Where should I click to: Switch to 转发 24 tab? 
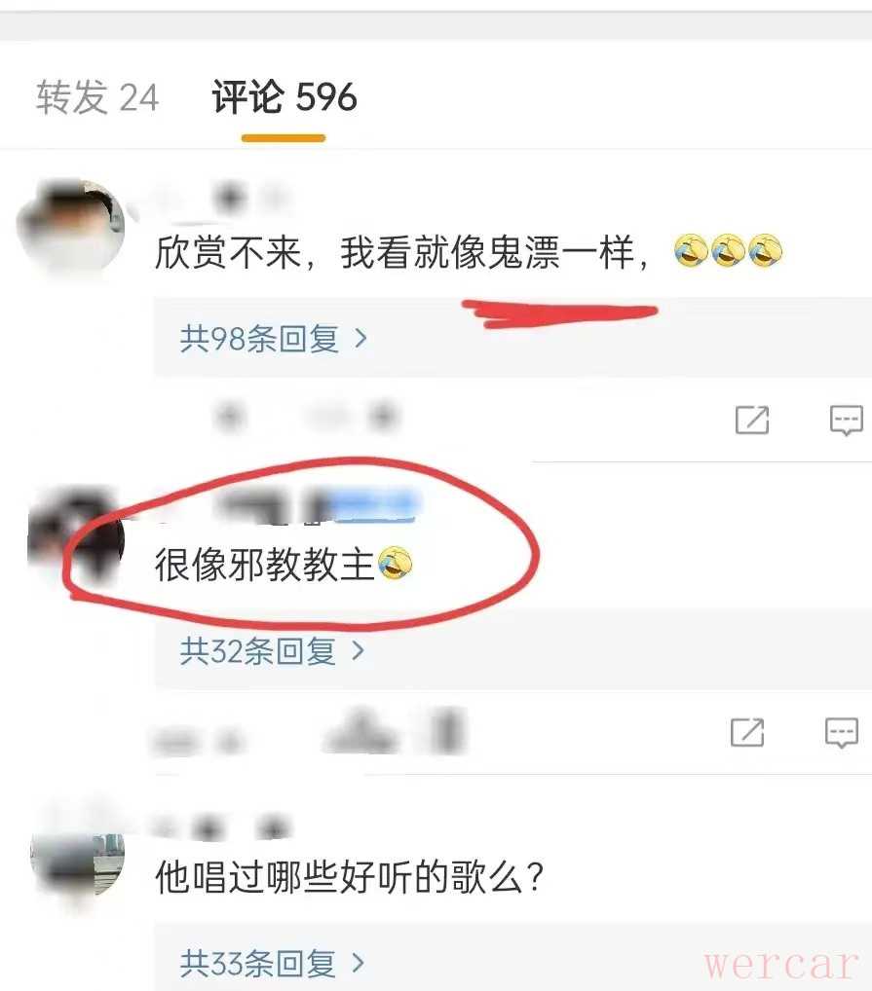click(x=96, y=98)
